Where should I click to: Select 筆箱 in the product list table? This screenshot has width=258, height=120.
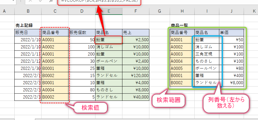[x=207, y=76]
